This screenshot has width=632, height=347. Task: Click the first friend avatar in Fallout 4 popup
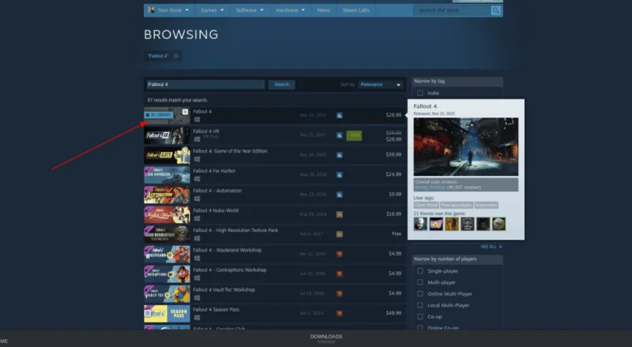point(420,224)
